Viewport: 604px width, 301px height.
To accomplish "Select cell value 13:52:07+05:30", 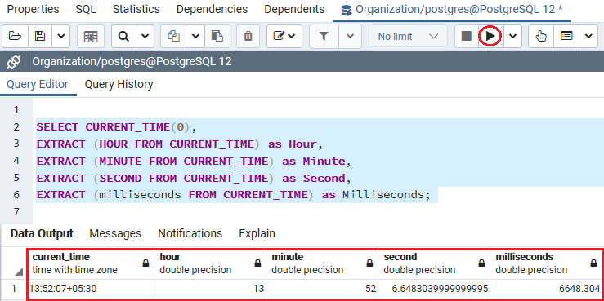I will (91, 288).
